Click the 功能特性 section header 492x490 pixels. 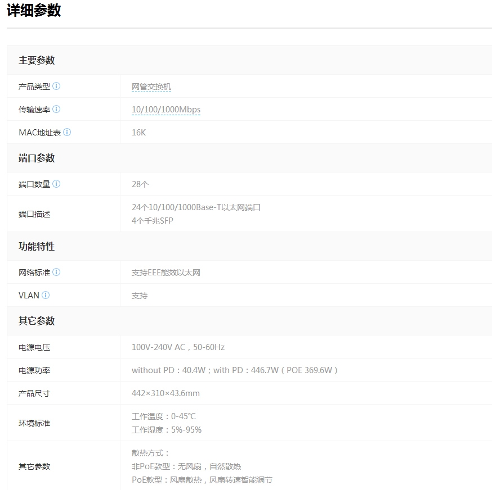(x=37, y=247)
